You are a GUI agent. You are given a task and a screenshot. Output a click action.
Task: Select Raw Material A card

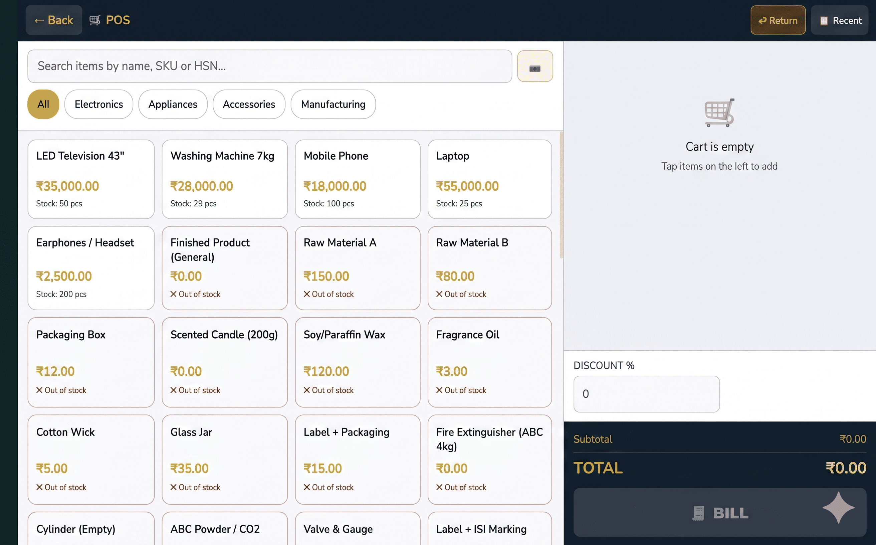(358, 268)
